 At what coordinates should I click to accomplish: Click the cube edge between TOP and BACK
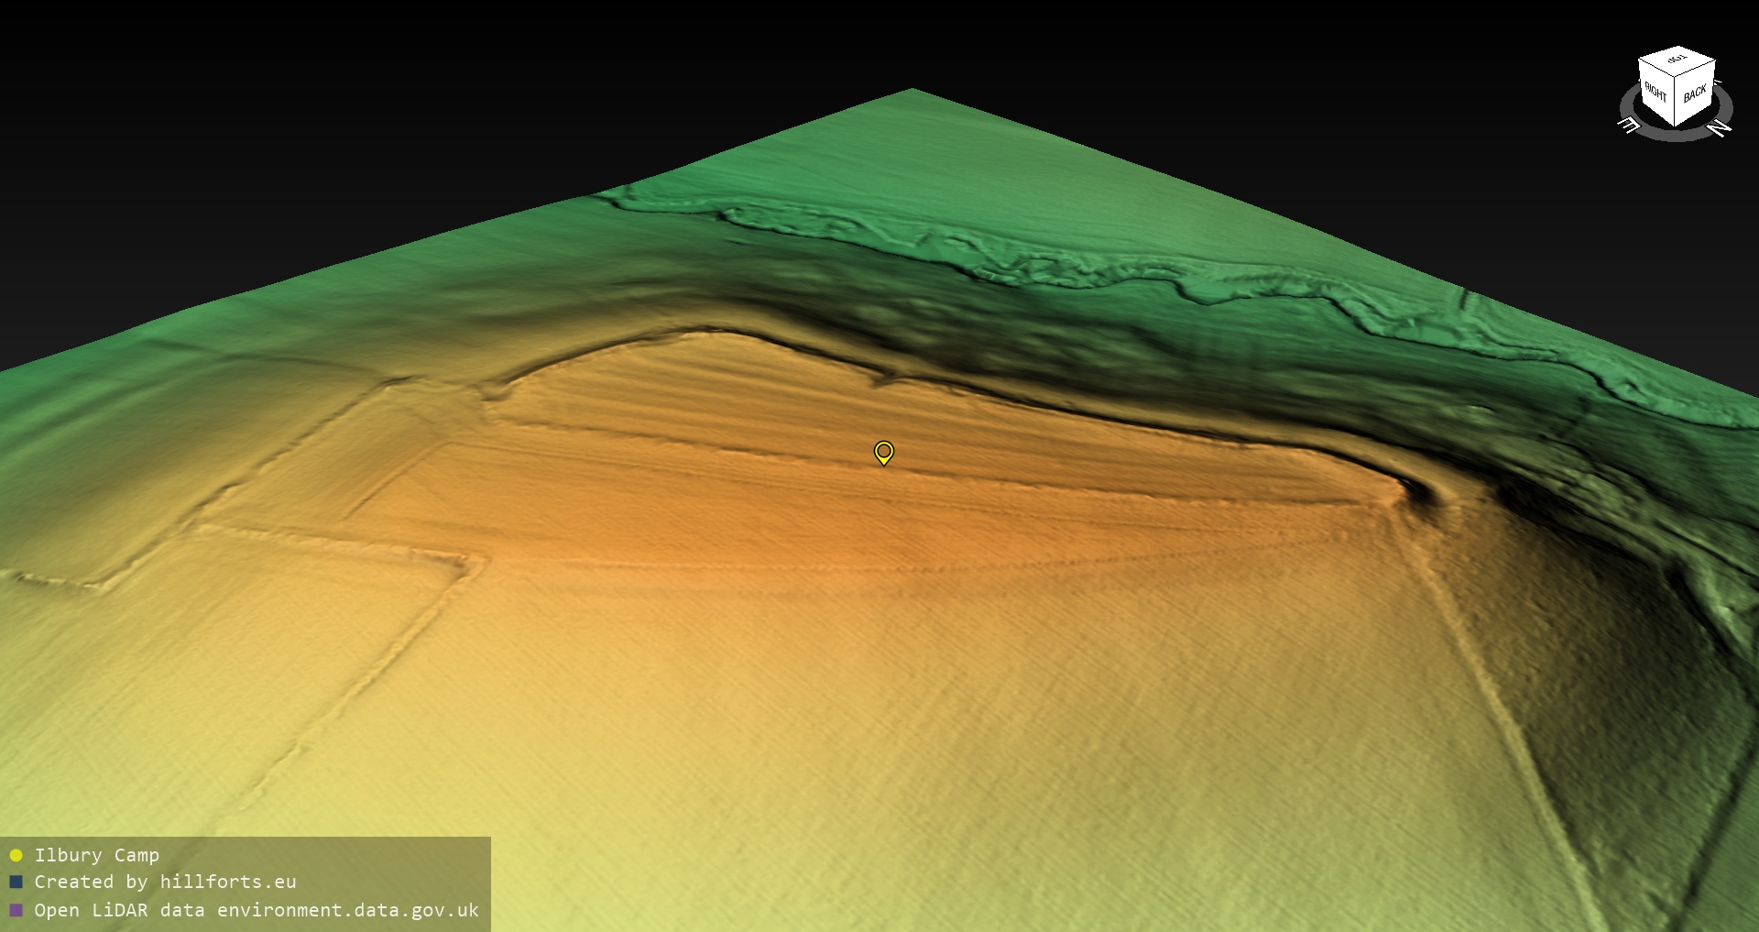click(1697, 69)
